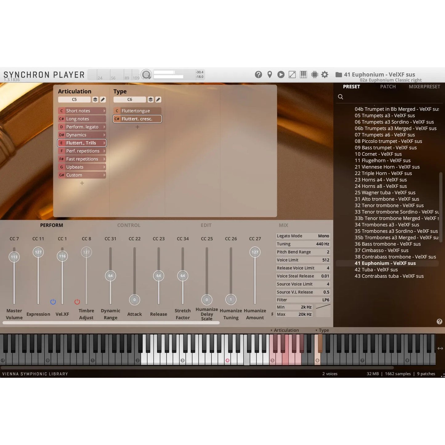Add a new articulation with the plus button

[x=82, y=183]
